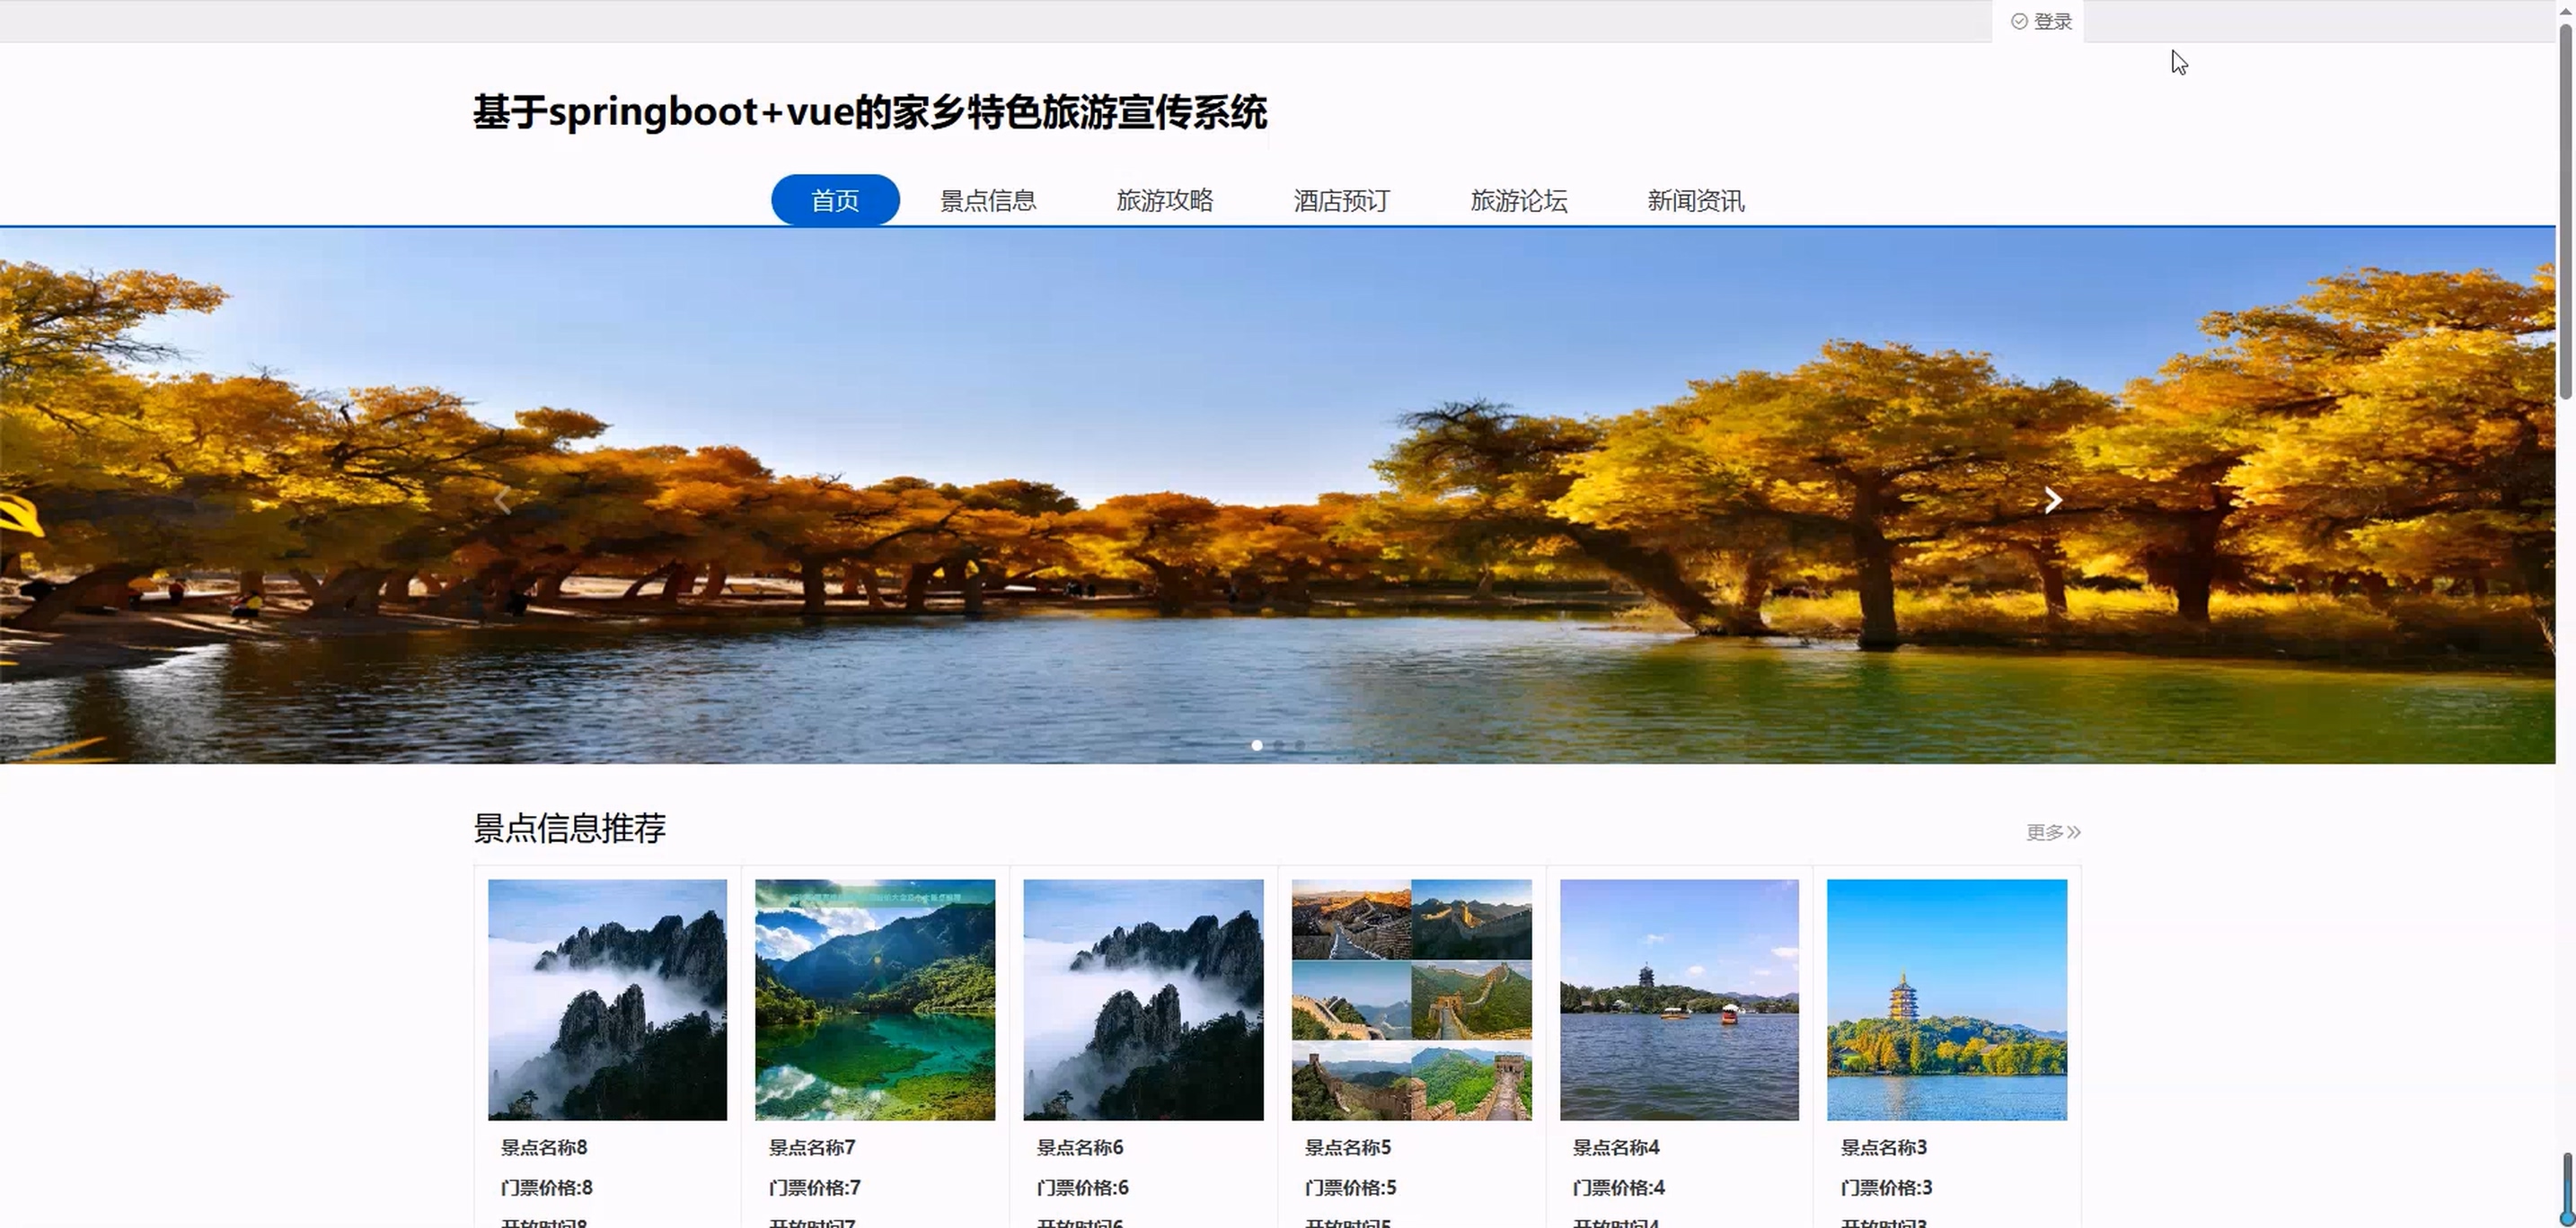Navigate to 酒店预订 page

click(1342, 201)
